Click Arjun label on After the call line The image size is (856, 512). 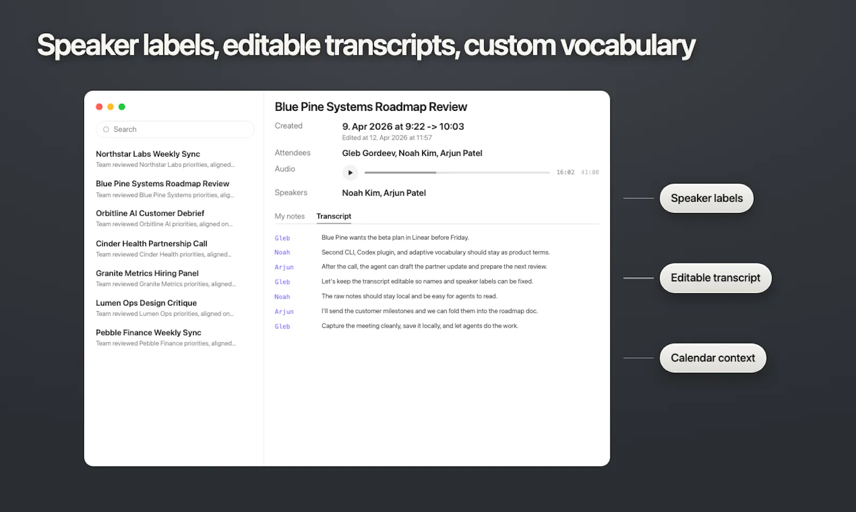point(284,267)
